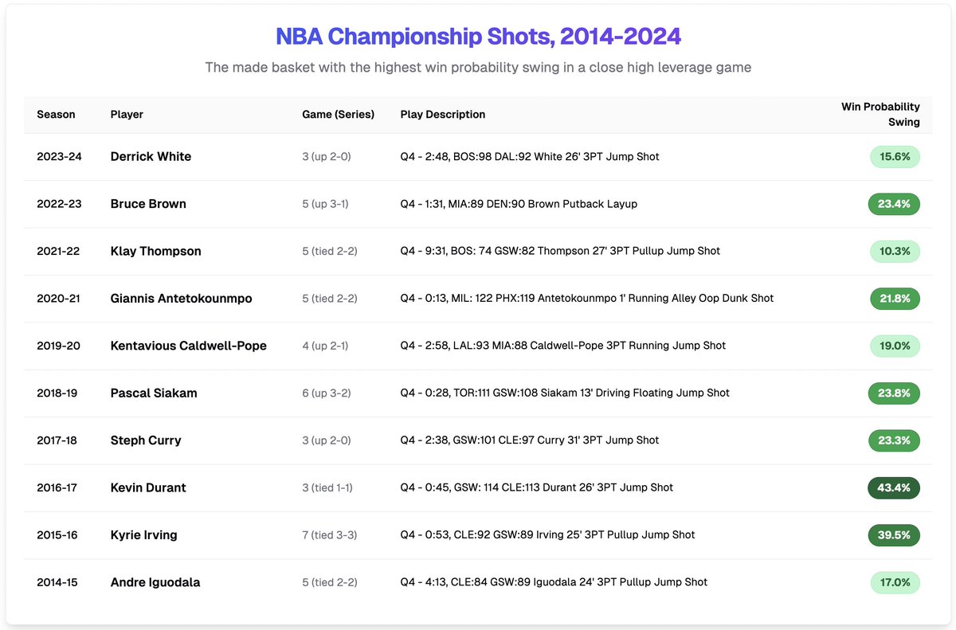Select player name Steph Curry
Image resolution: width=956 pixels, height=630 pixels.
coord(146,440)
